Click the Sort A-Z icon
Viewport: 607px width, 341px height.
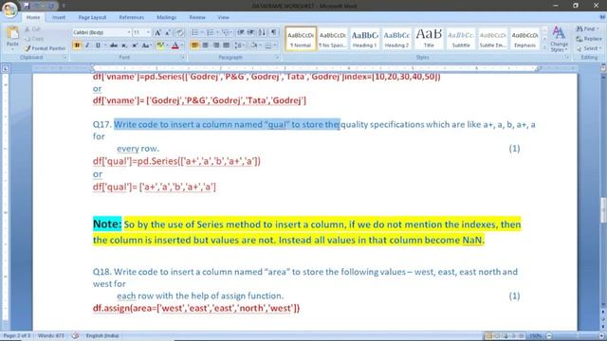click(262, 32)
